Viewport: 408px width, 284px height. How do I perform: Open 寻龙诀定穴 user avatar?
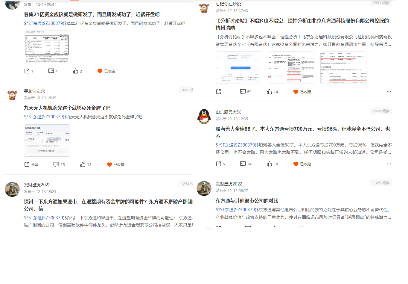point(12,96)
